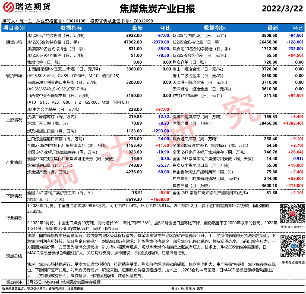Click the red up arrow after +215.00
The width and height of the screenshot is (306, 294).
302,186
